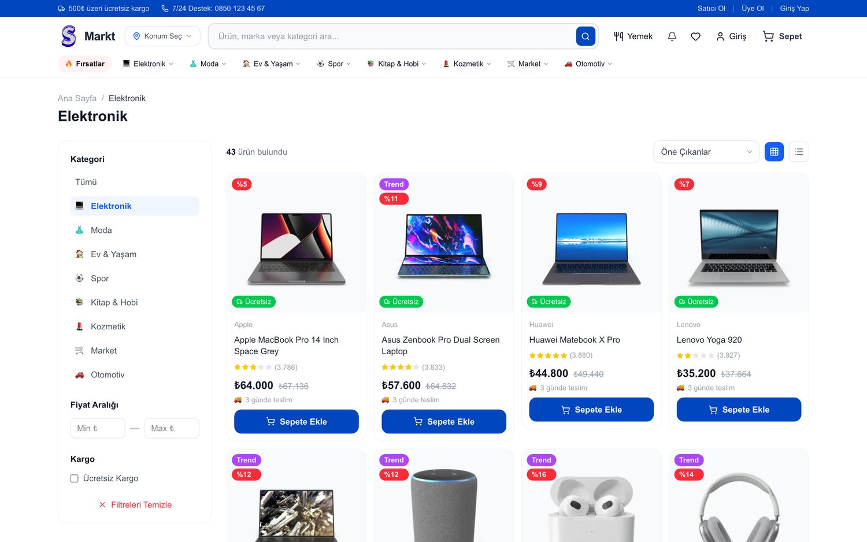
Task: Click the blue search magnifier button
Action: tap(586, 36)
